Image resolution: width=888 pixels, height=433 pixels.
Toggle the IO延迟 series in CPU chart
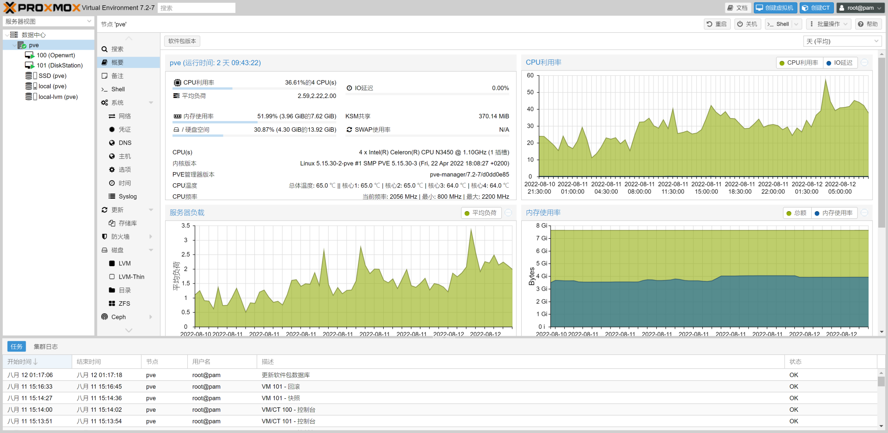[839, 63]
